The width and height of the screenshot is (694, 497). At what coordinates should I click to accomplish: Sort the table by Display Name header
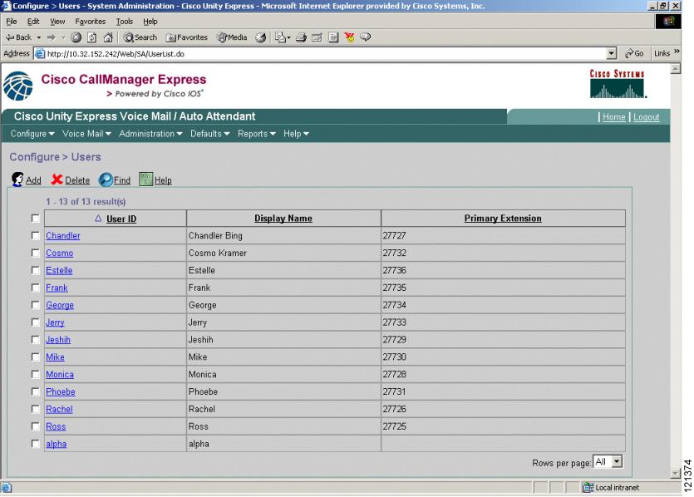(x=283, y=219)
